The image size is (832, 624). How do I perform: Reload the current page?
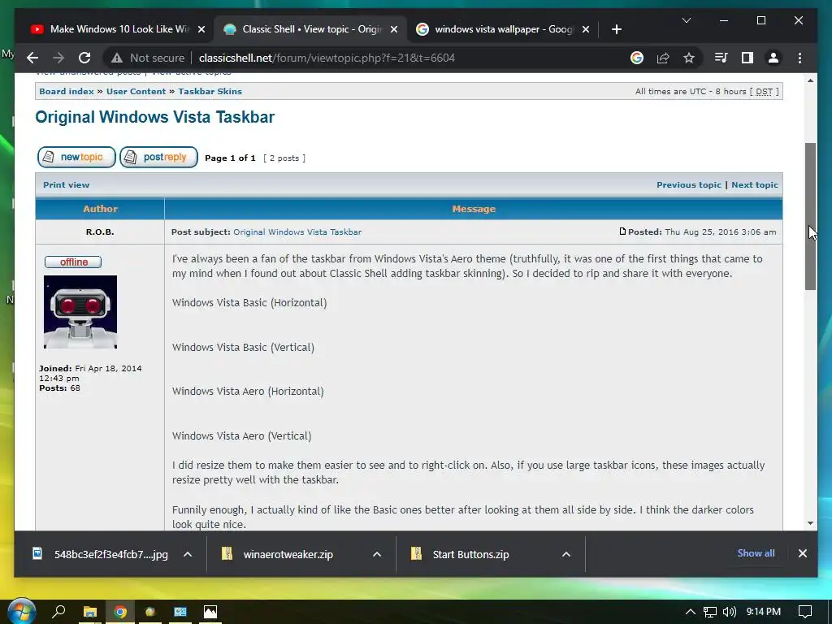click(84, 58)
